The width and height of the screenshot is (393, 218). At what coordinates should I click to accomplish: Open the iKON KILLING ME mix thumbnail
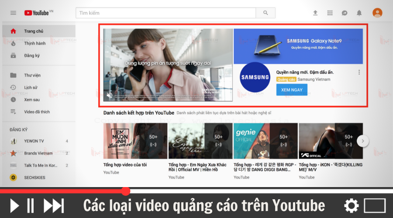(x=331, y=141)
